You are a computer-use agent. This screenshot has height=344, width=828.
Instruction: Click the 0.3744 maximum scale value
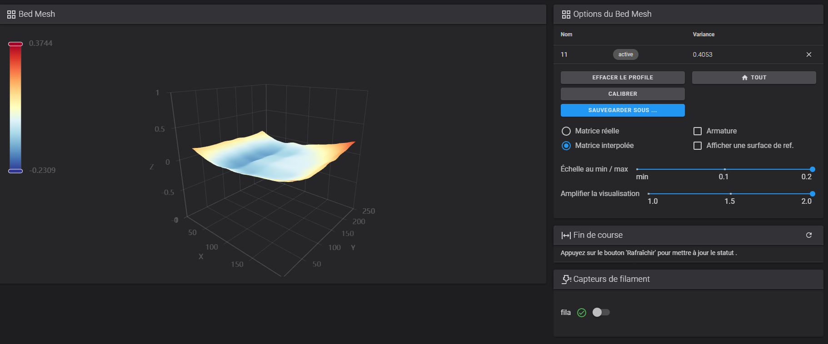41,43
